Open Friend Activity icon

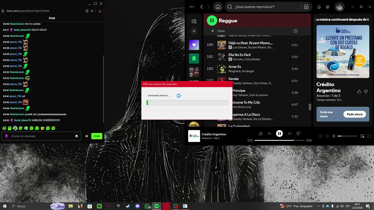[328, 7]
